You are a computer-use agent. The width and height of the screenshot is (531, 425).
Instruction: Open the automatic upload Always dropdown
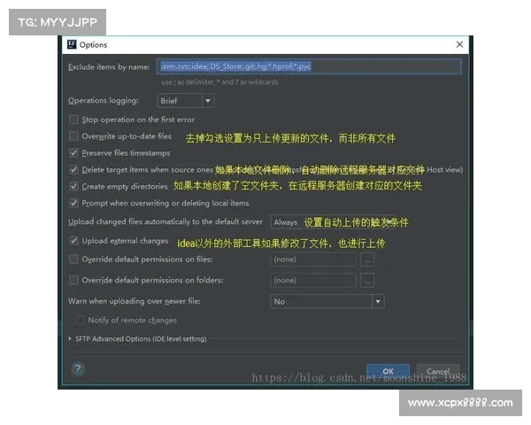(286, 222)
